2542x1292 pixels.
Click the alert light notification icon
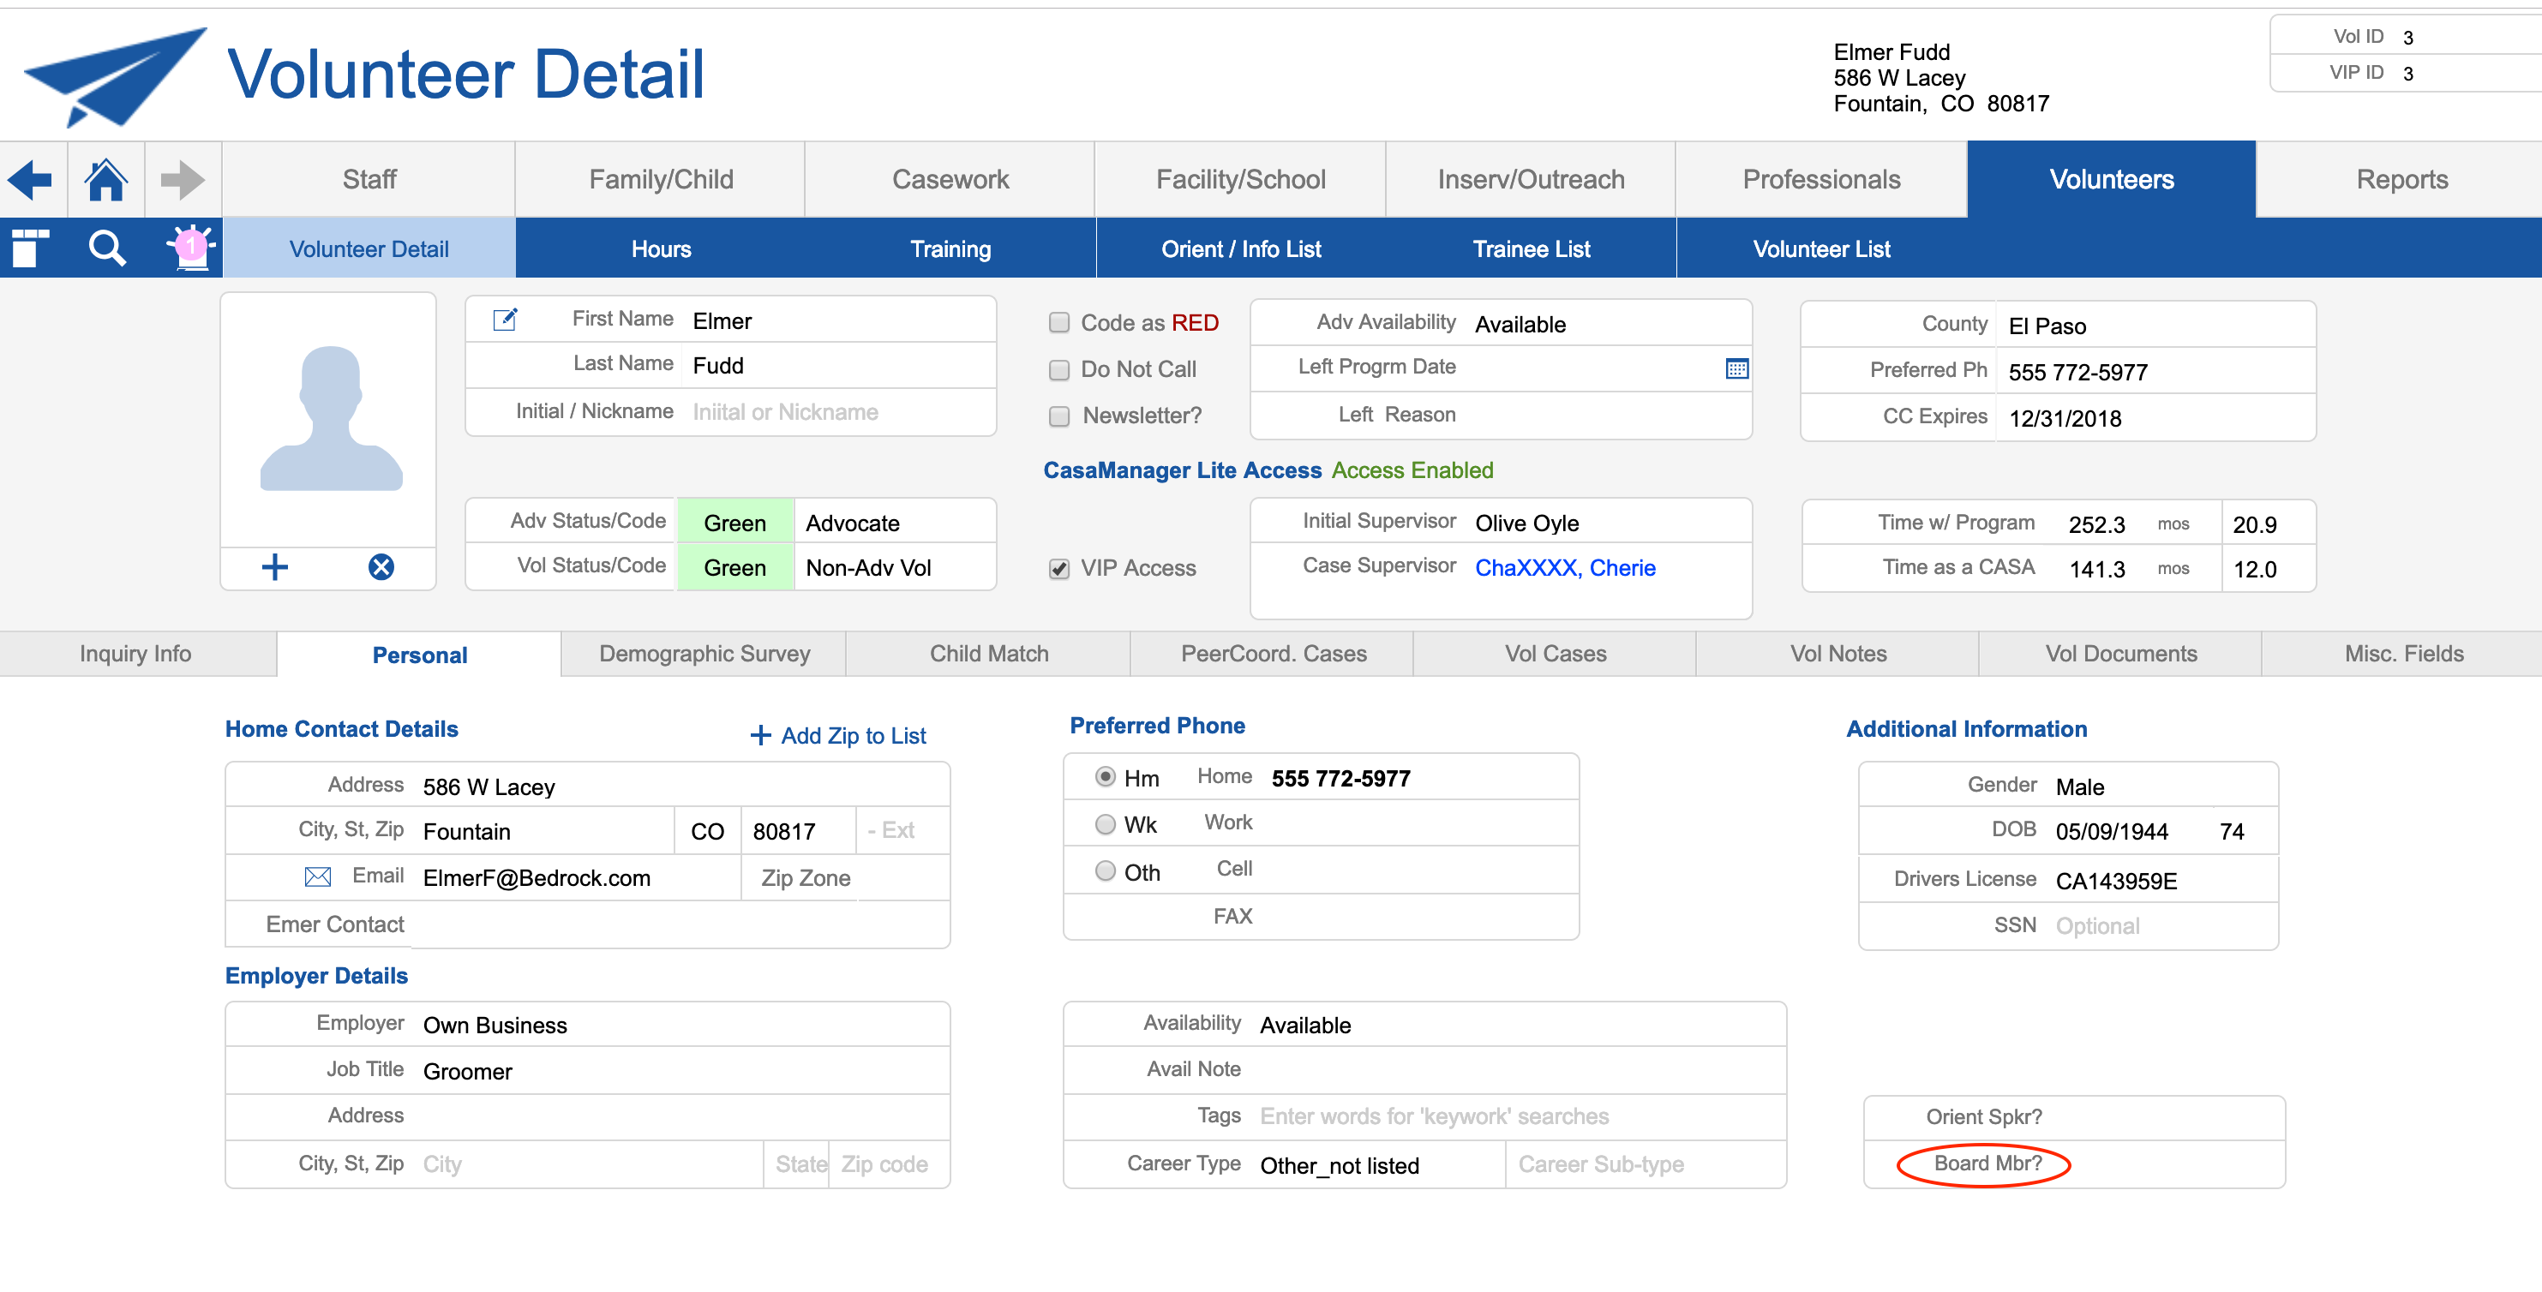(190, 247)
